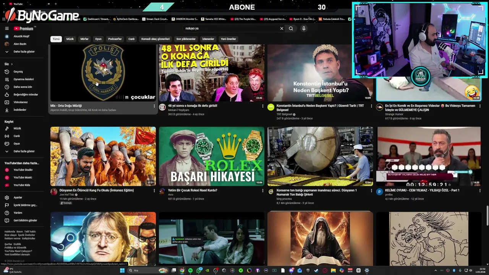Open File Explorer folder in the taskbar
Viewport: 489px width, 275px height.
[333, 270]
